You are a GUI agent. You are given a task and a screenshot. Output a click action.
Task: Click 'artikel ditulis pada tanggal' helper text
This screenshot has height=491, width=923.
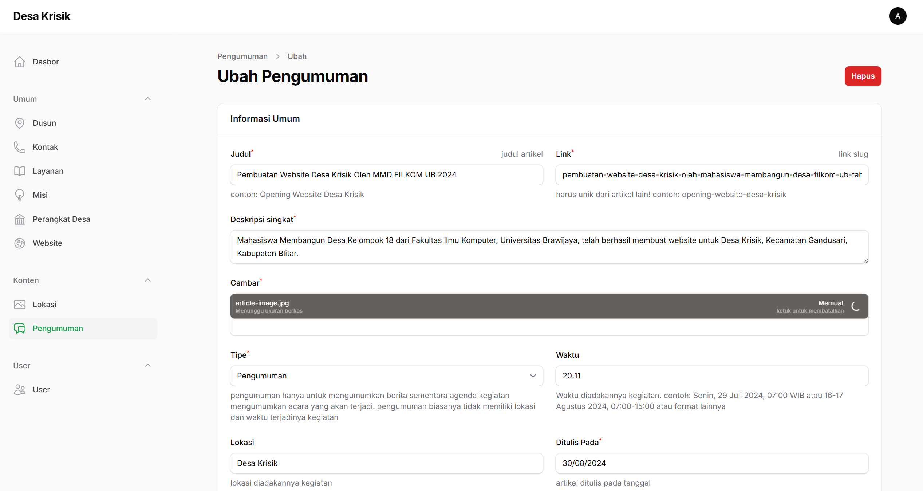pos(603,483)
